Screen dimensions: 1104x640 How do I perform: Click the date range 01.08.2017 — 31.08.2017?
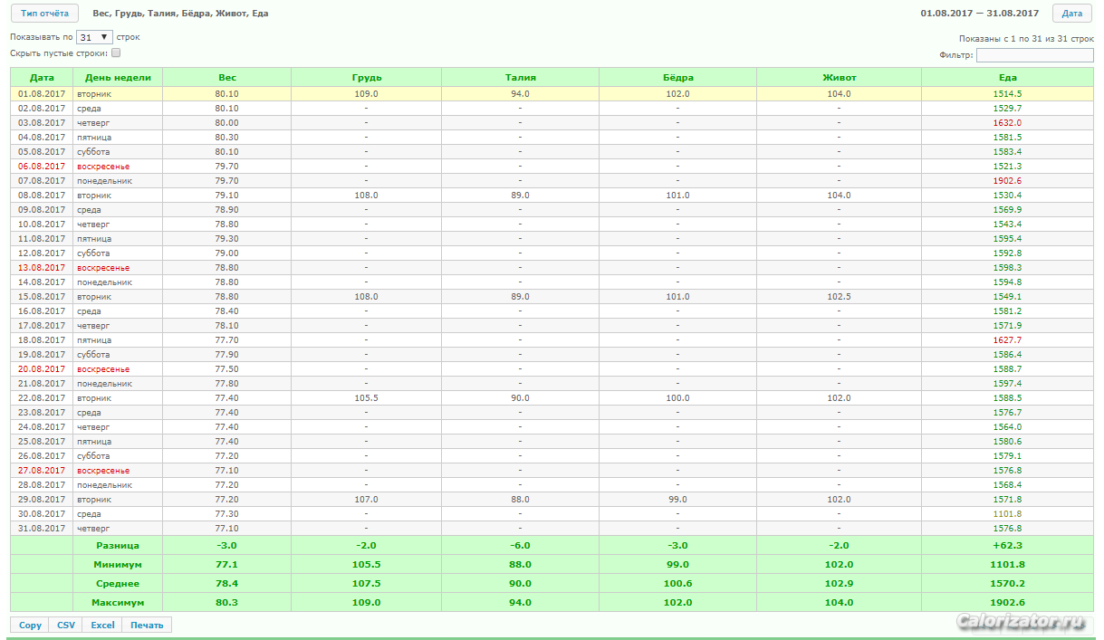(x=979, y=14)
